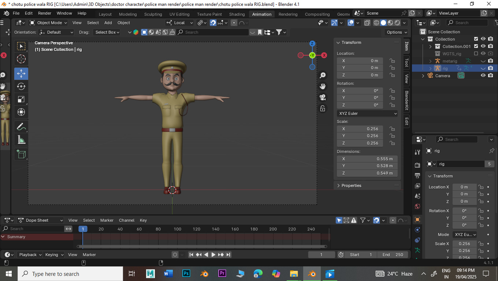Image resolution: width=498 pixels, height=281 pixels.
Task: Expand Collection.001 in the outliner
Action: click(431, 46)
